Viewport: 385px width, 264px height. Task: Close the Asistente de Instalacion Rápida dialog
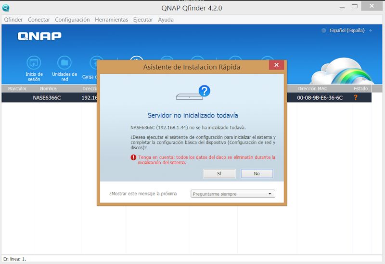tap(276, 65)
